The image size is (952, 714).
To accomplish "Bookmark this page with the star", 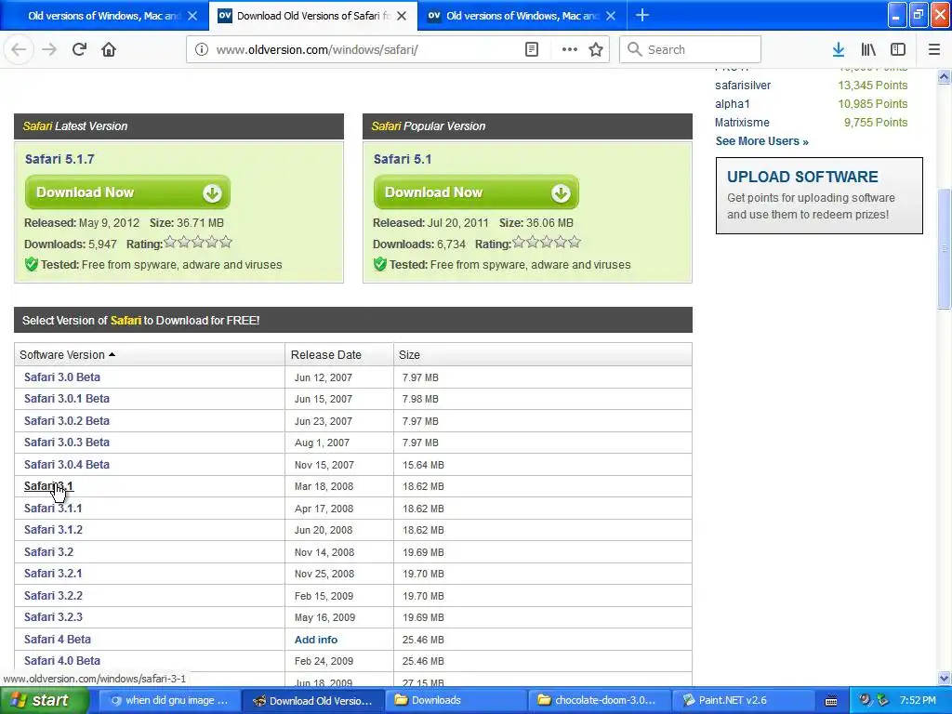I will 596,49.
